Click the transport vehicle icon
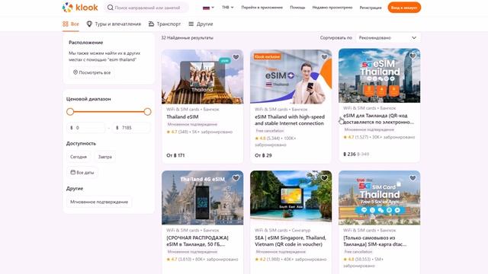Viewport: 488px width, 274px height. tap(151, 24)
